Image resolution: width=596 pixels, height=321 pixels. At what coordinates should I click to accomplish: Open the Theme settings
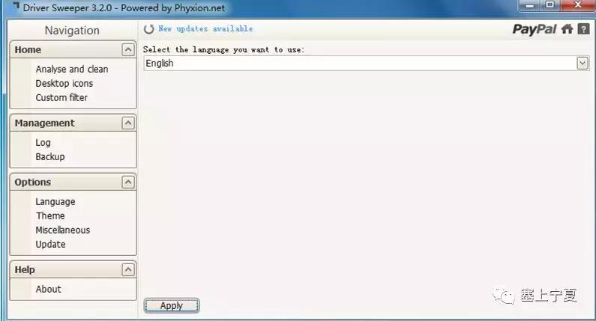pyautogui.click(x=50, y=216)
